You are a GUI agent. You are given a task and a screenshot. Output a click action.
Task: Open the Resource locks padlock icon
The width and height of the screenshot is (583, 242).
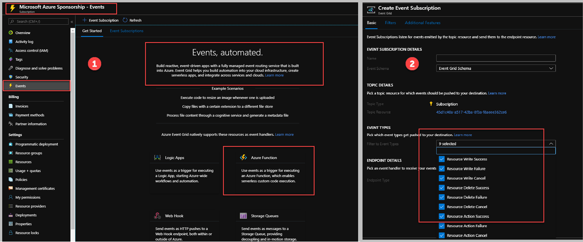[x=11, y=233]
